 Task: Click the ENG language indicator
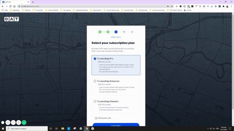click(x=218, y=128)
